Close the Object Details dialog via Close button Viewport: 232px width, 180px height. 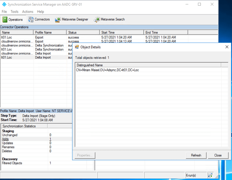tap(218, 156)
